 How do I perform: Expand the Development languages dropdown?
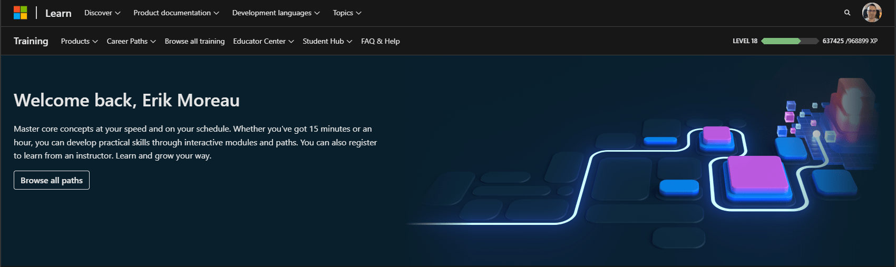click(x=276, y=13)
